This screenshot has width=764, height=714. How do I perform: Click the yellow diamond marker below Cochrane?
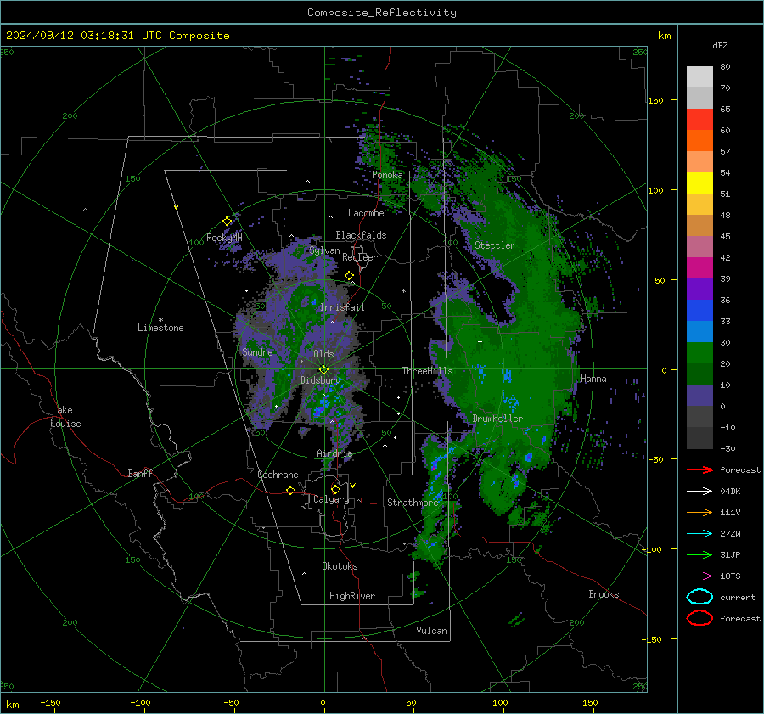tap(291, 491)
